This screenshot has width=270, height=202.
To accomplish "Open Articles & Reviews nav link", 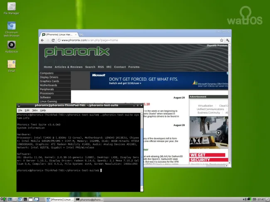I will click(x=69, y=67).
